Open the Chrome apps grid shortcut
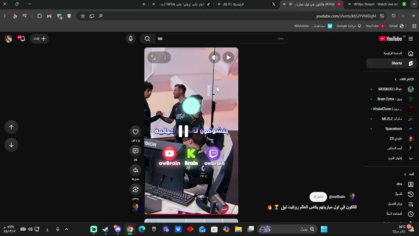This screenshot has height=236, width=419. 414,26
